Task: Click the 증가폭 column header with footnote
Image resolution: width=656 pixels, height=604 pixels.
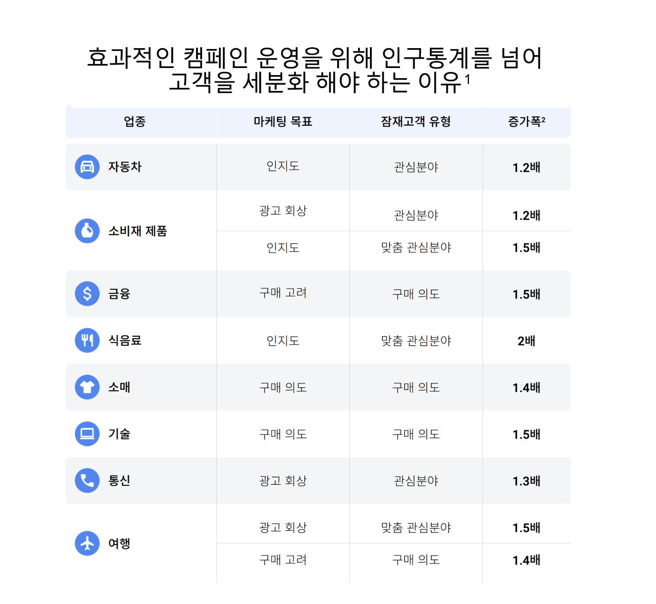Action: coord(527,121)
